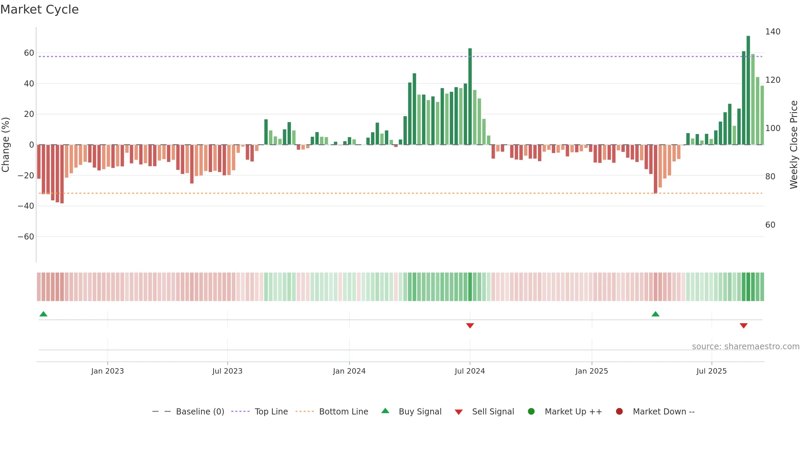Click the Sell Signal legend entry
811x456 pixels.
point(484,411)
